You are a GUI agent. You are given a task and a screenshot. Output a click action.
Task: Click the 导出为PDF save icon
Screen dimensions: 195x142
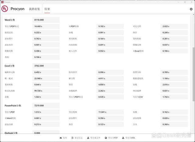106,138
